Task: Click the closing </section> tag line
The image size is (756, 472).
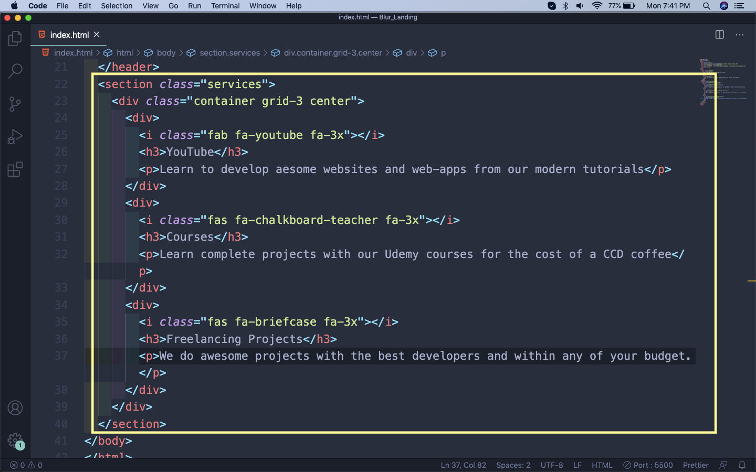Action: point(132,424)
